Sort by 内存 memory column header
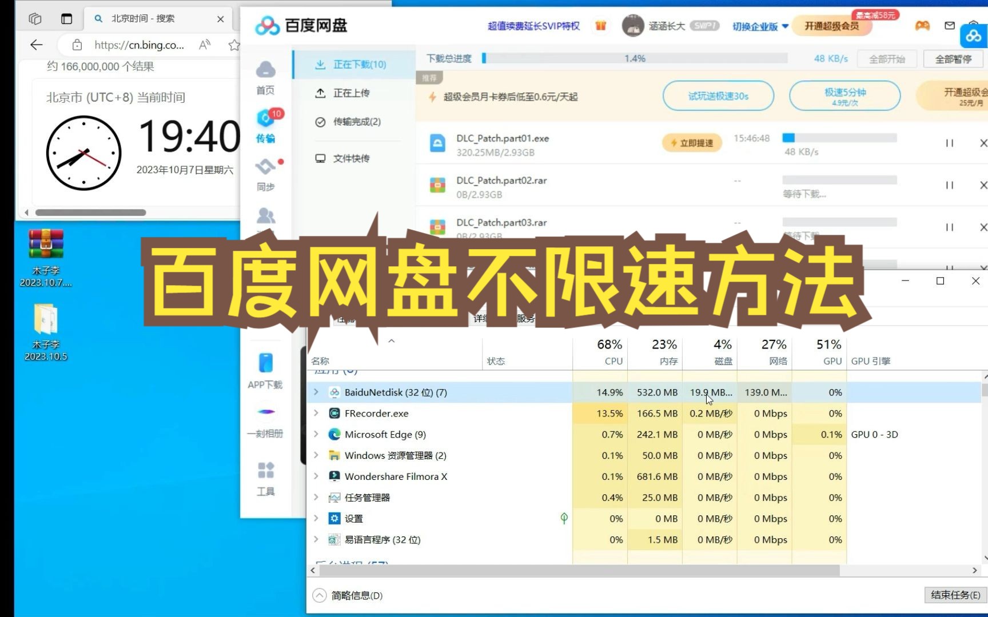 point(655,352)
